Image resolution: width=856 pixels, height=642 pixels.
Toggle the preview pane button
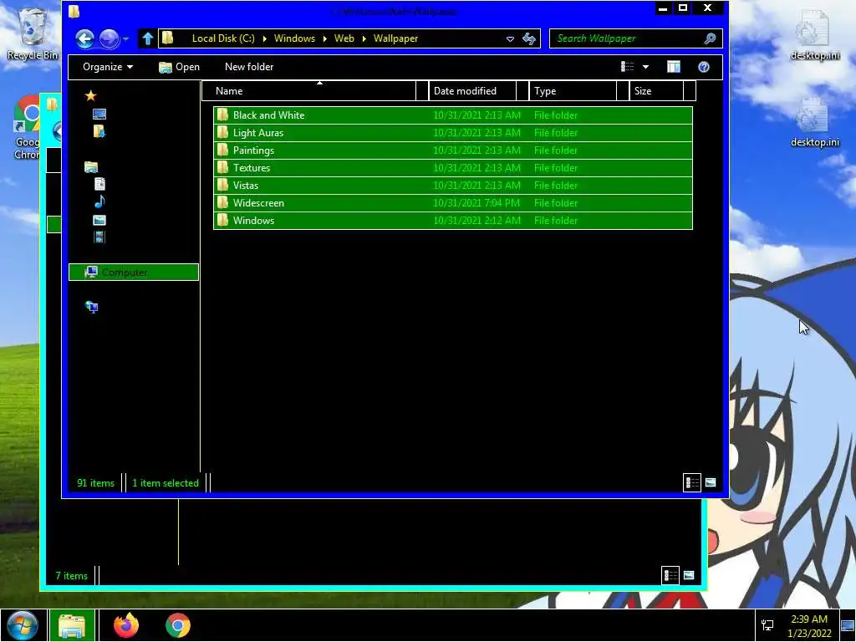pyautogui.click(x=674, y=67)
